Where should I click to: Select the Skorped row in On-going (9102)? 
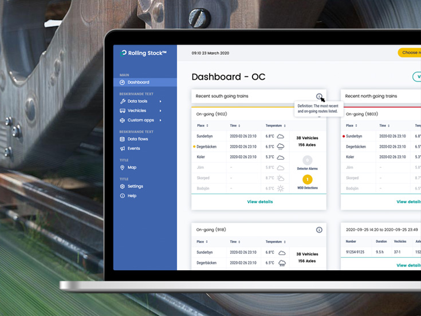[x=241, y=178]
